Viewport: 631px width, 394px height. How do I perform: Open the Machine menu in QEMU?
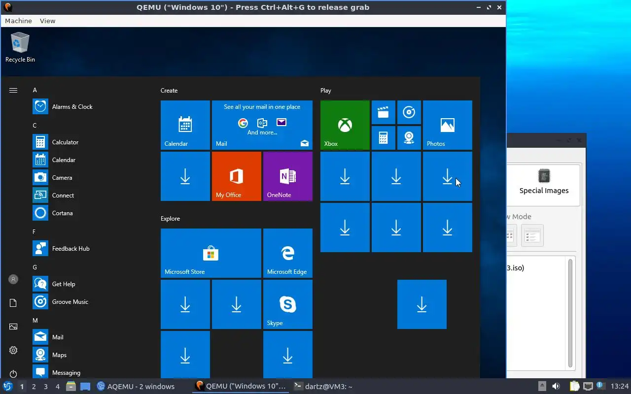pos(18,21)
